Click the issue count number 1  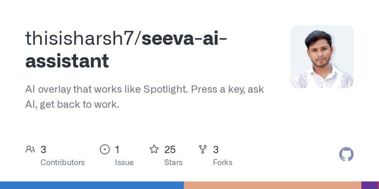pos(117,150)
